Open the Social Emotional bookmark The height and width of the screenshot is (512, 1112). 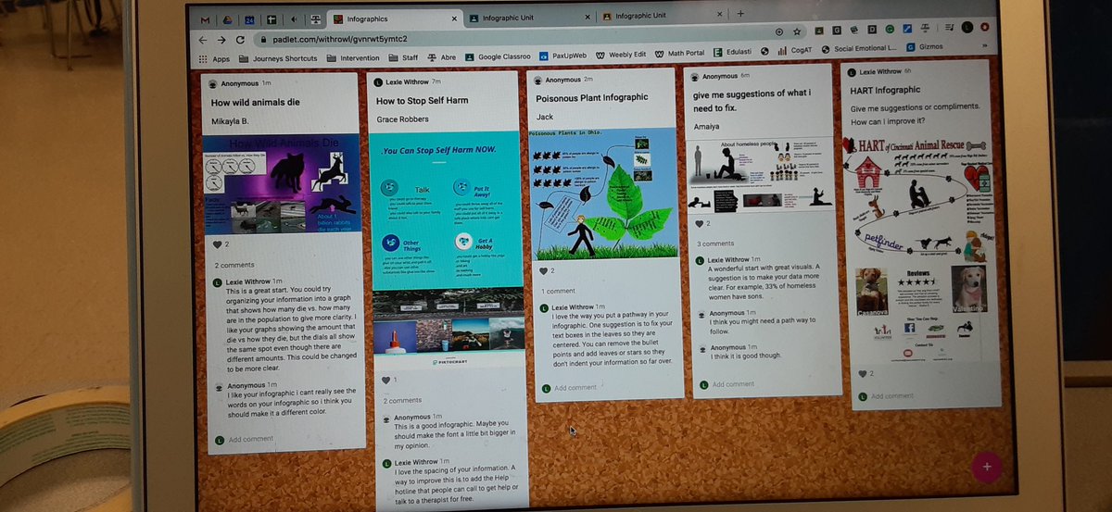pos(859,49)
